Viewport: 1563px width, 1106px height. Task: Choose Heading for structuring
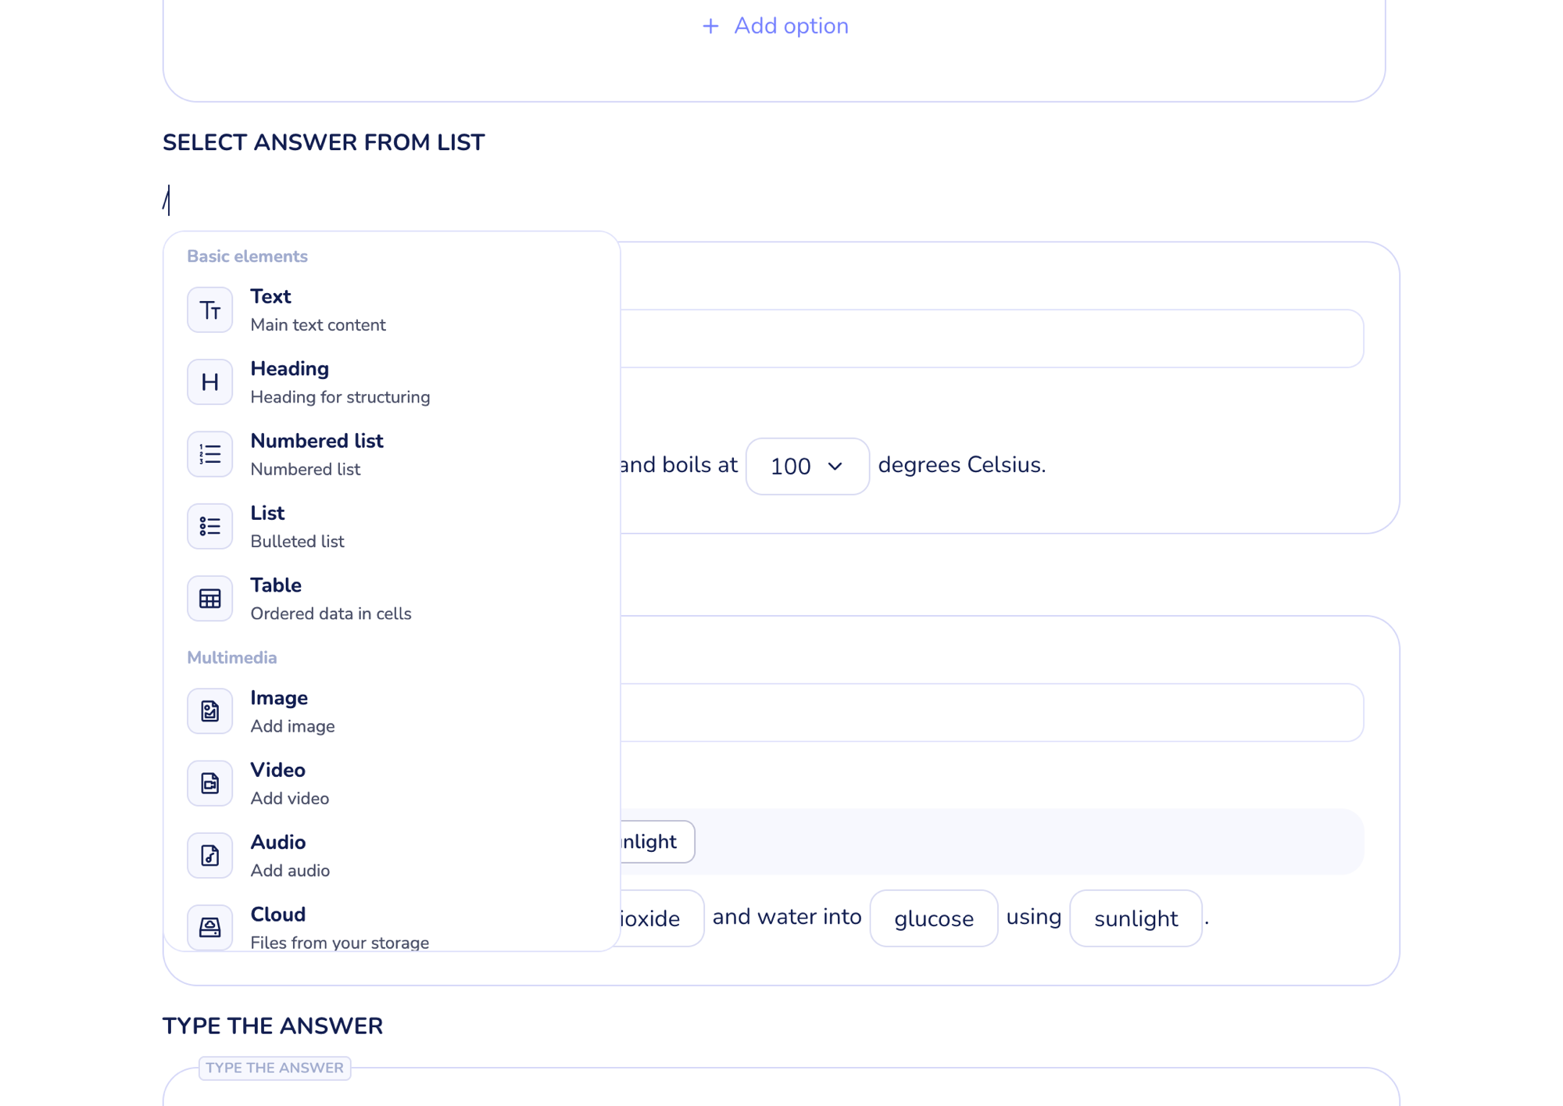point(391,382)
